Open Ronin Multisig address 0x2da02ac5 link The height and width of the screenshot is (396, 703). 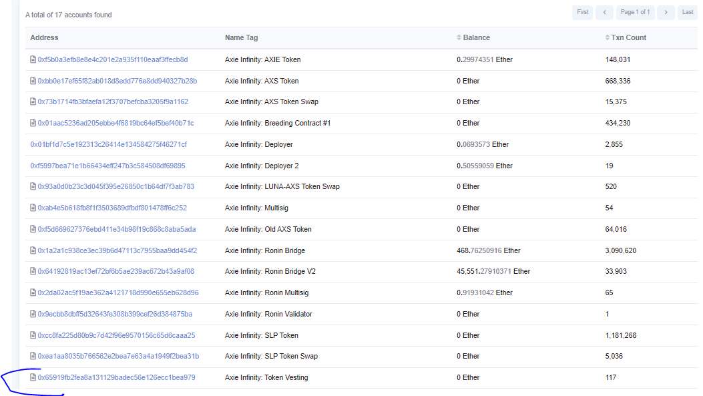tap(118, 292)
